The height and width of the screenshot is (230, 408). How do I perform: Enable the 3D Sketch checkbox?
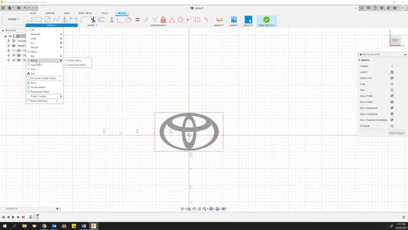coord(392,126)
